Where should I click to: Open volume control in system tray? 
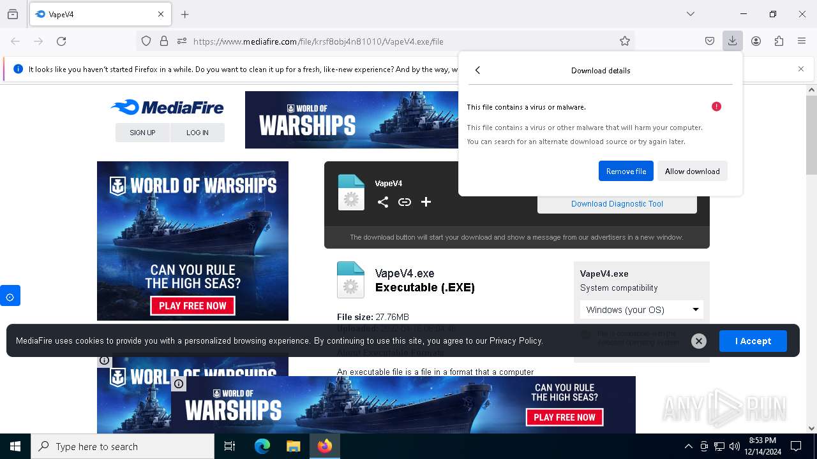coord(735,446)
